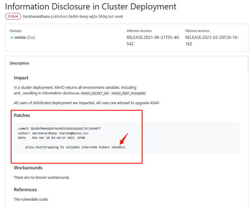Image resolution: width=249 pixels, height=206 pixels.
Task: Click the MINIO_SECRET_KEY code label
Action: click(x=95, y=94)
